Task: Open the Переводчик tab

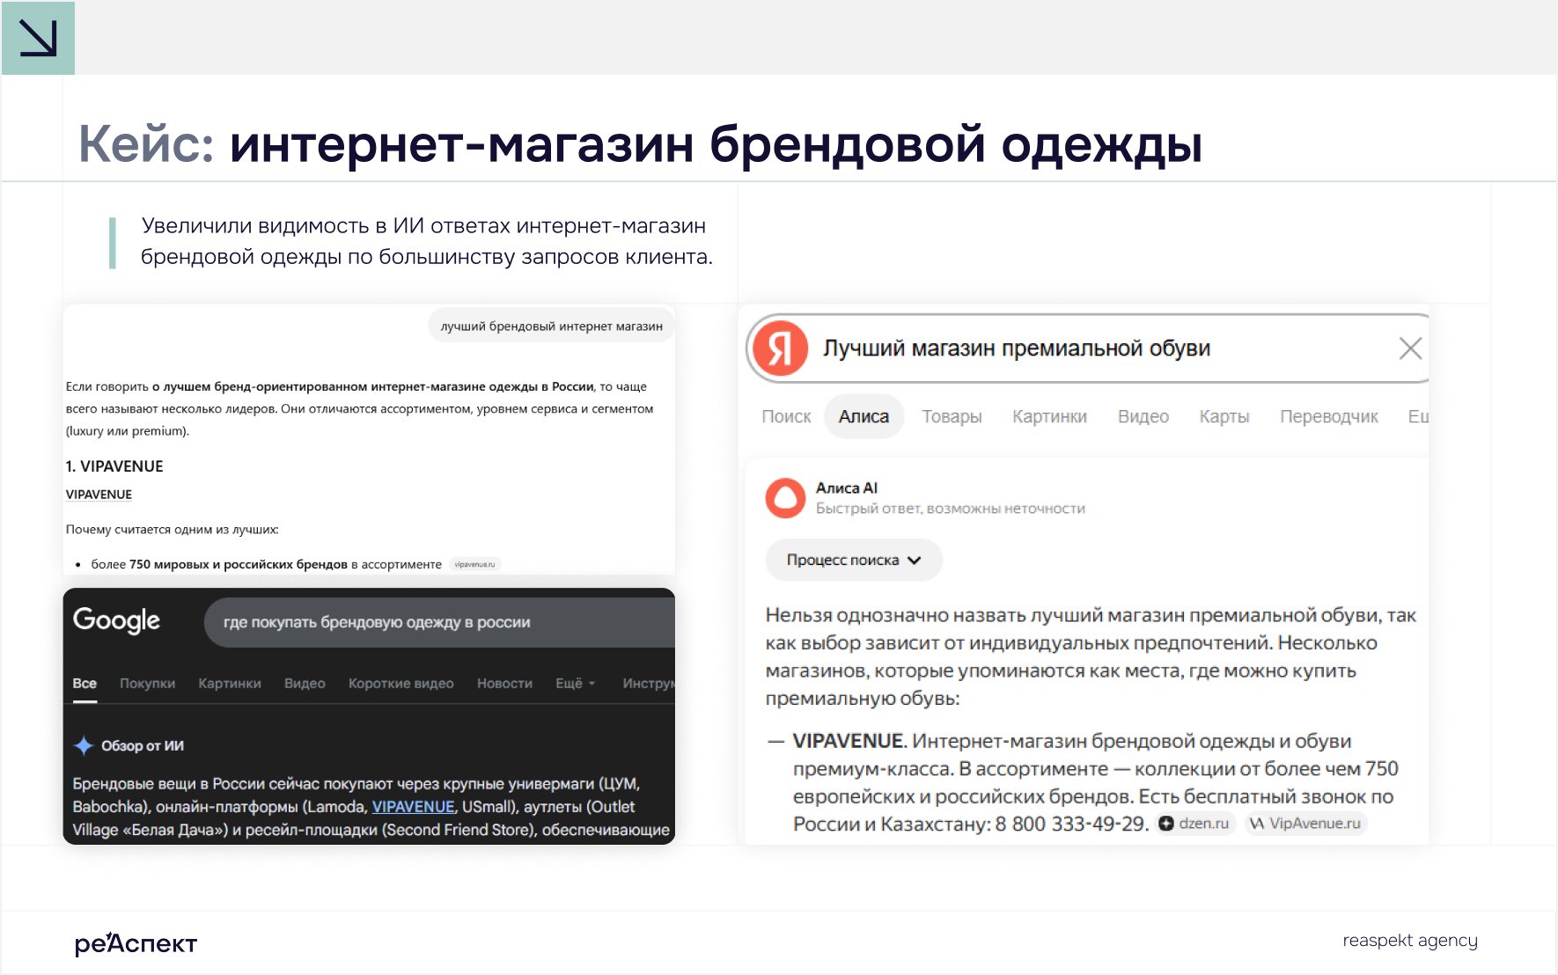Action: pyautogui.click(x=1329, y=416)
